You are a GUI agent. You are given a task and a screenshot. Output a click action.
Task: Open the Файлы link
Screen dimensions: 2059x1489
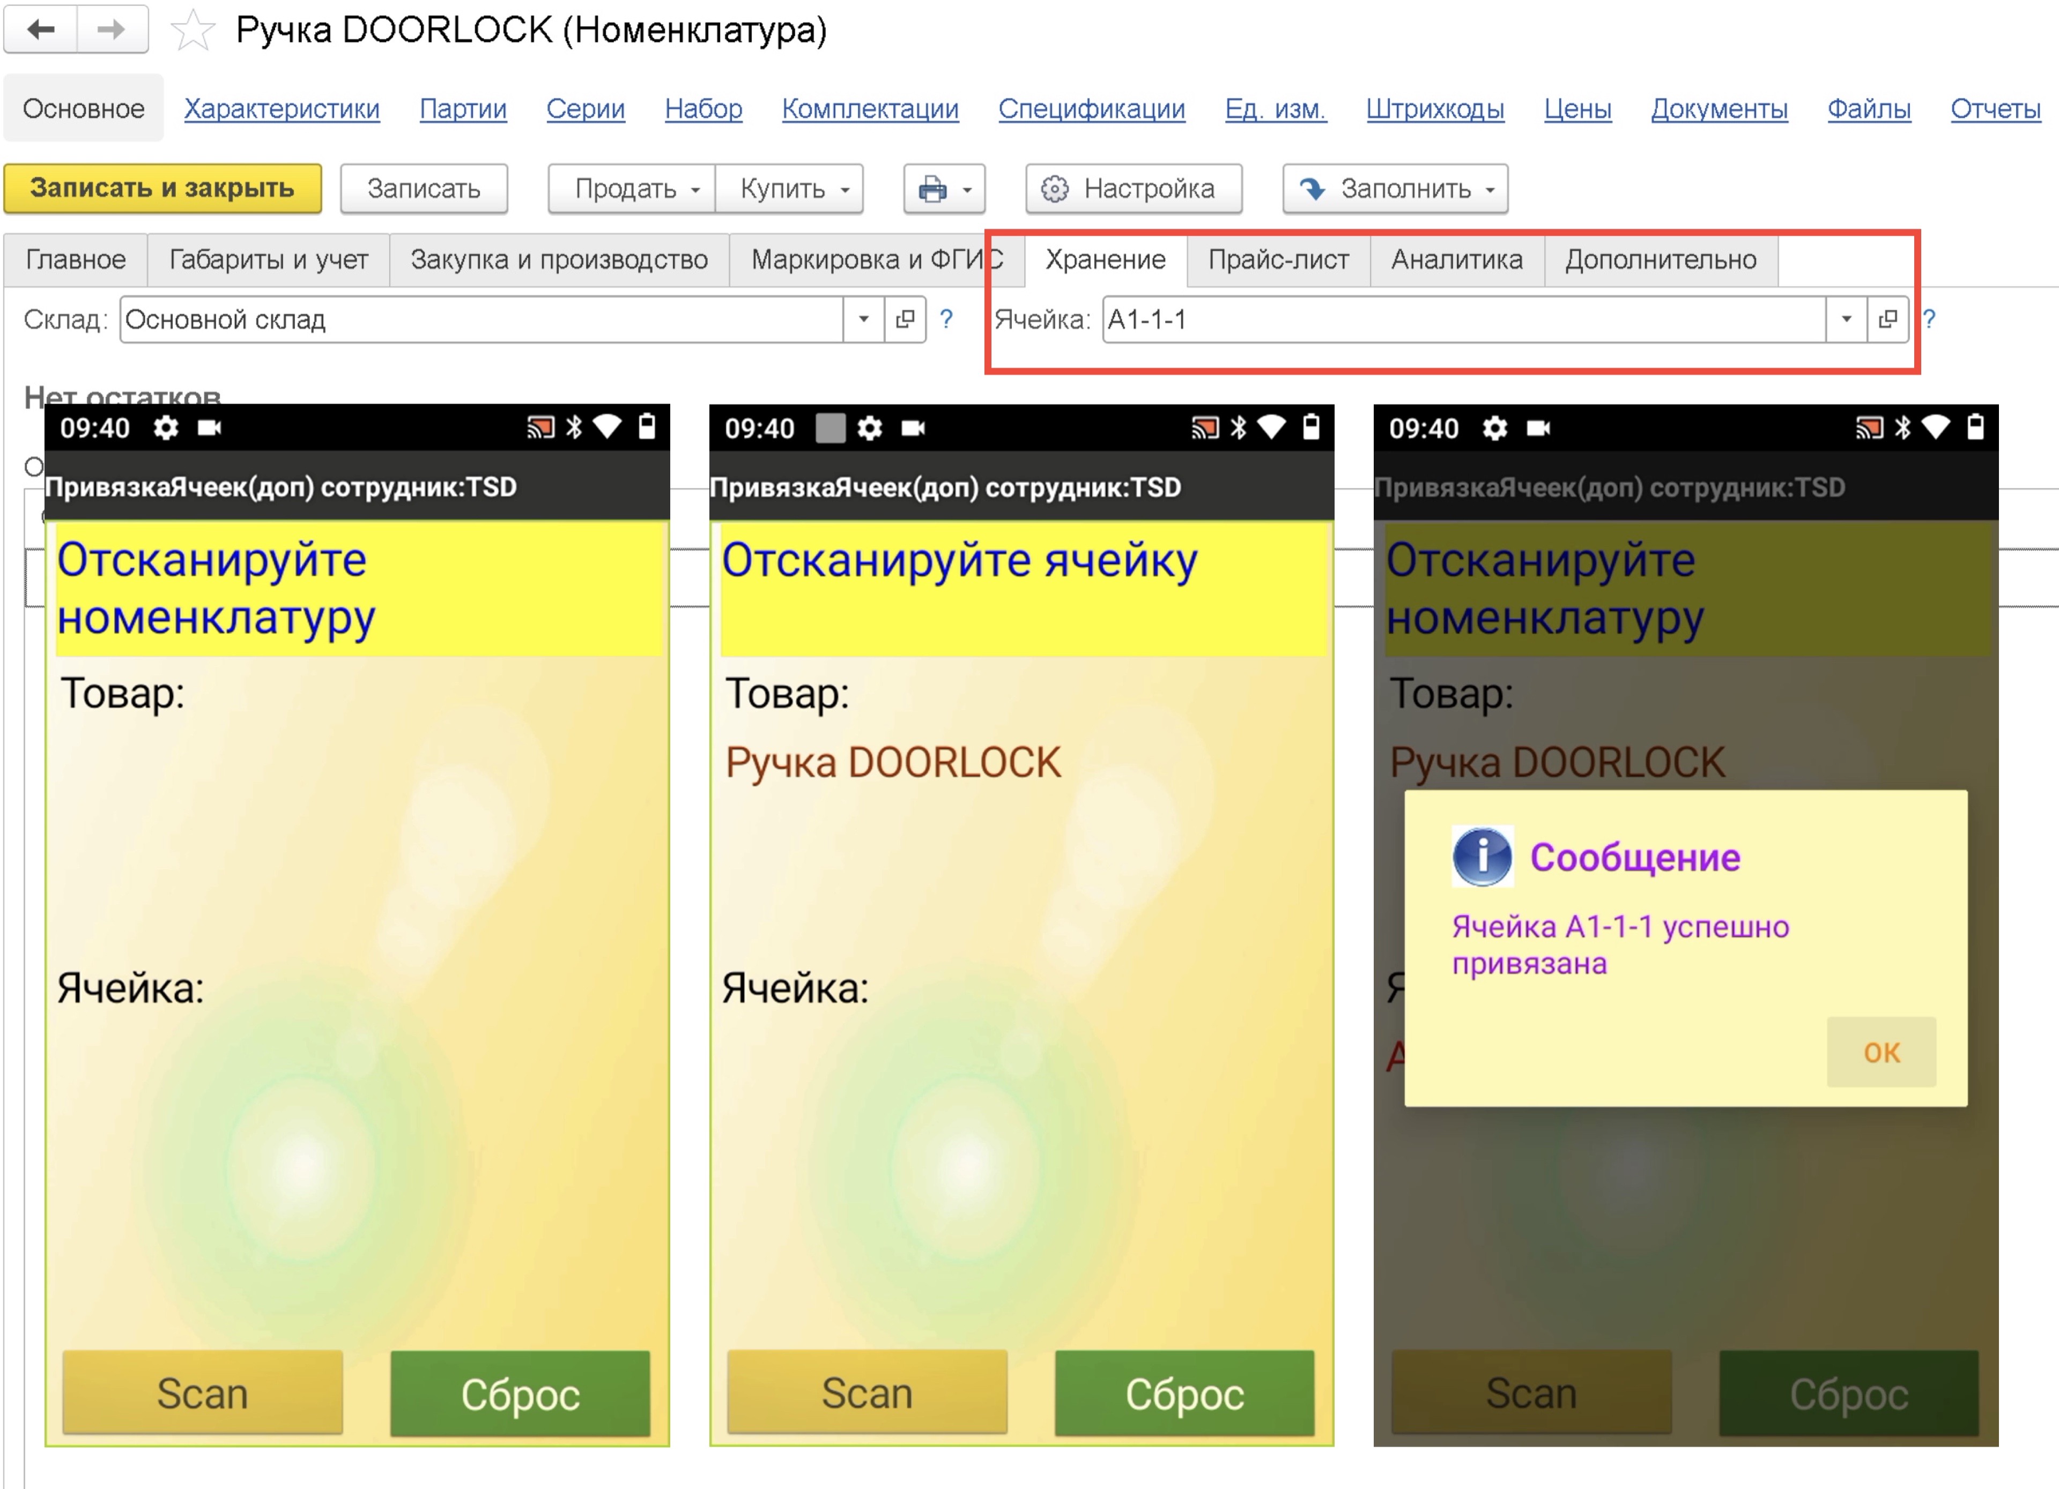pos(1869,109)
